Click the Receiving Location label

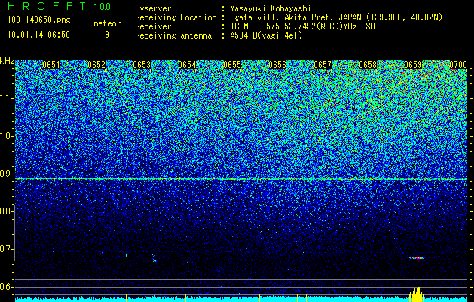click(x=176, y=17)
